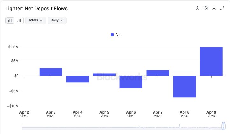This screenshot has height=134, width=230.
Task: Click the range slider right handle
Action: point(223,126)
